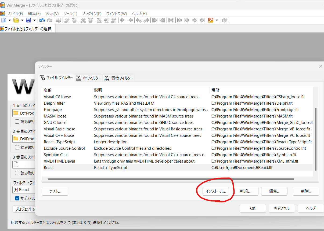
Task: Click the Redo toolbar icon
Action: 49,20
